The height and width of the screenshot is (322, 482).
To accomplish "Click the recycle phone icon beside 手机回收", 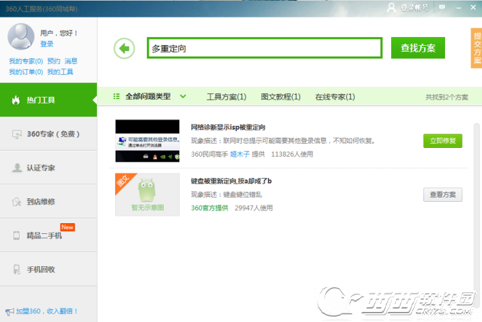I will [17, 270].
